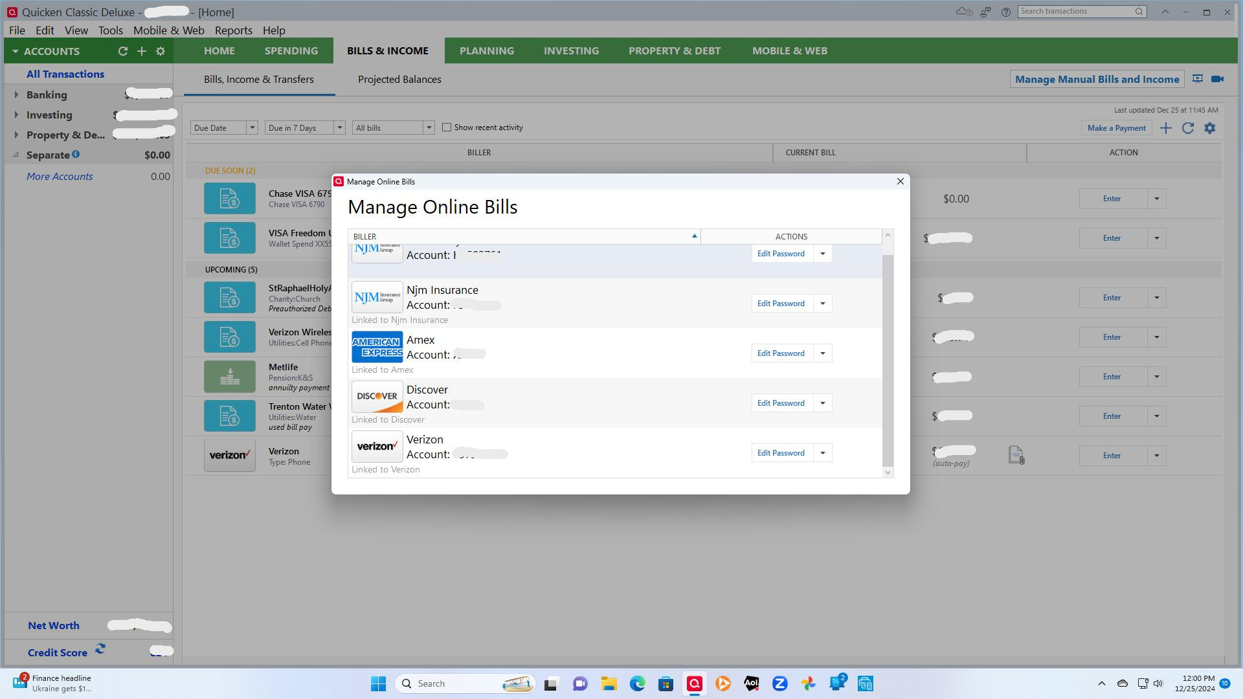Viewport: 1243px width, 699px height.
Task: Click the refresh accounts icon in sidebar
Action: tap(122, 51)
